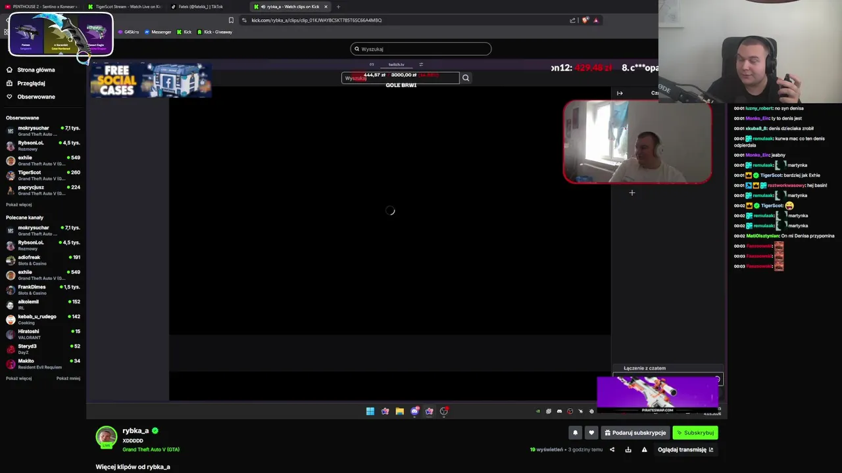Click the magnifier search icon in clip
This screenshot has height=473, width=842.
(x=466, y=78)
